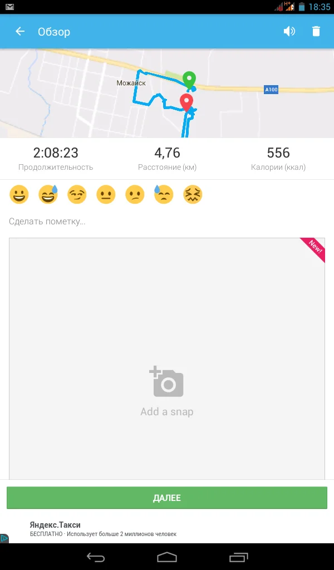
Task: Add a snap using camera icon
Action: (x=166, y=382)
